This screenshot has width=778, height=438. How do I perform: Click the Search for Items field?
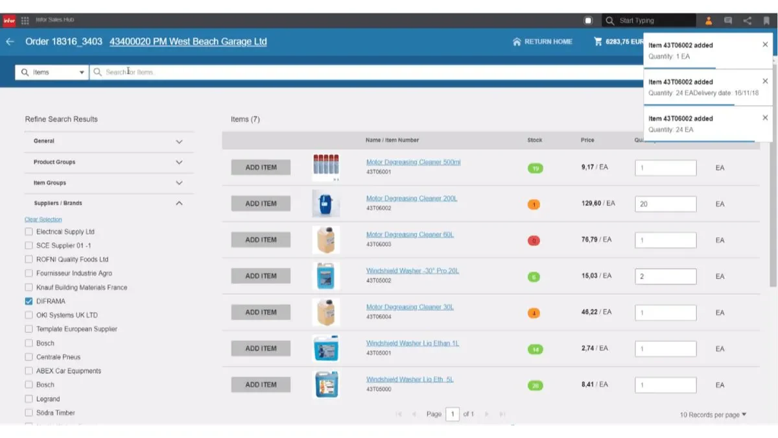point(366,72)
